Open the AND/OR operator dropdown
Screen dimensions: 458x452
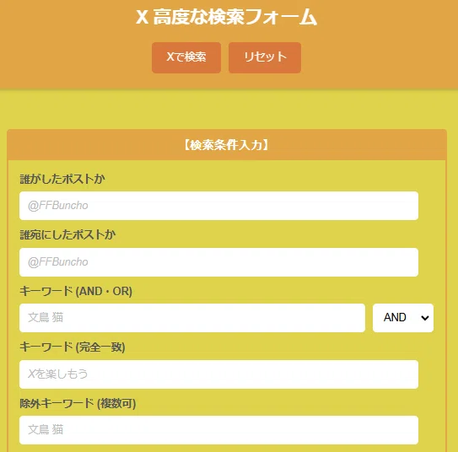click(403, 318)
